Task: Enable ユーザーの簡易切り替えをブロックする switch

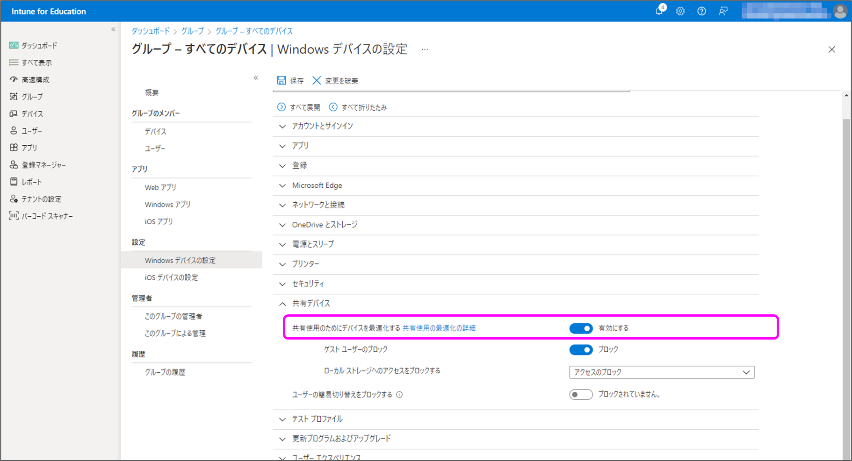Action: coord(581,395)
